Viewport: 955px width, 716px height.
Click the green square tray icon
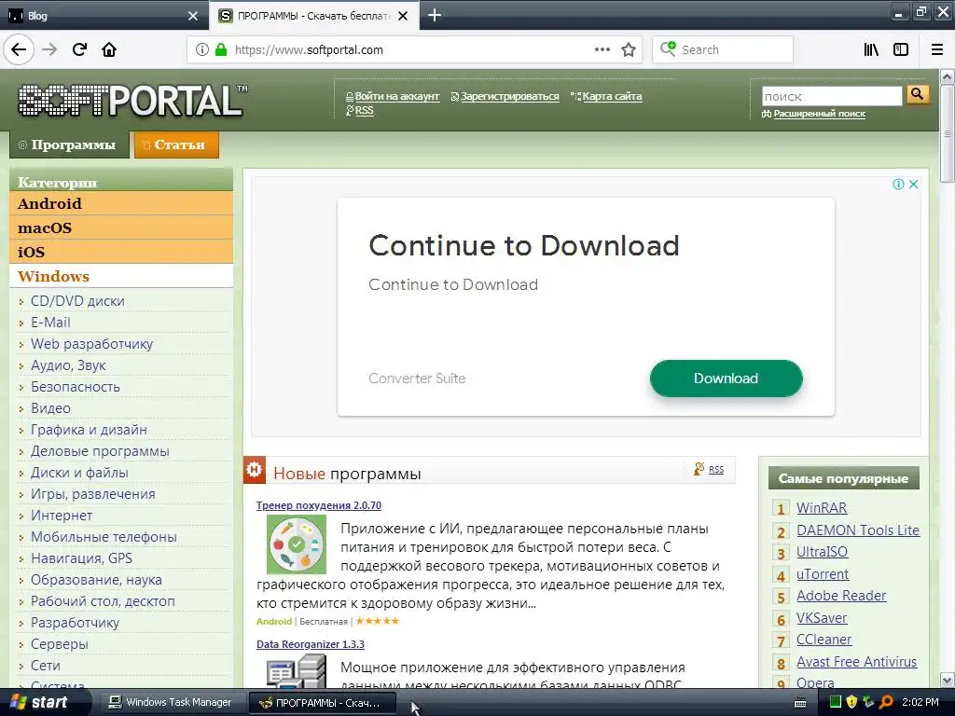(x=835, y=702)
